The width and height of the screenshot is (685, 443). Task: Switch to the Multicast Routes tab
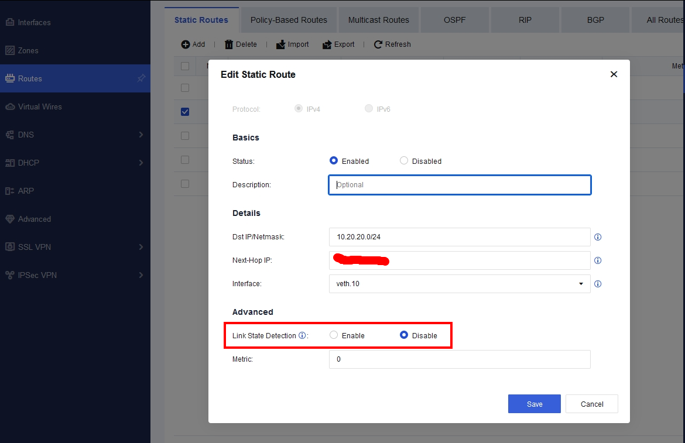pyautogui.click(x=379, y=20)
